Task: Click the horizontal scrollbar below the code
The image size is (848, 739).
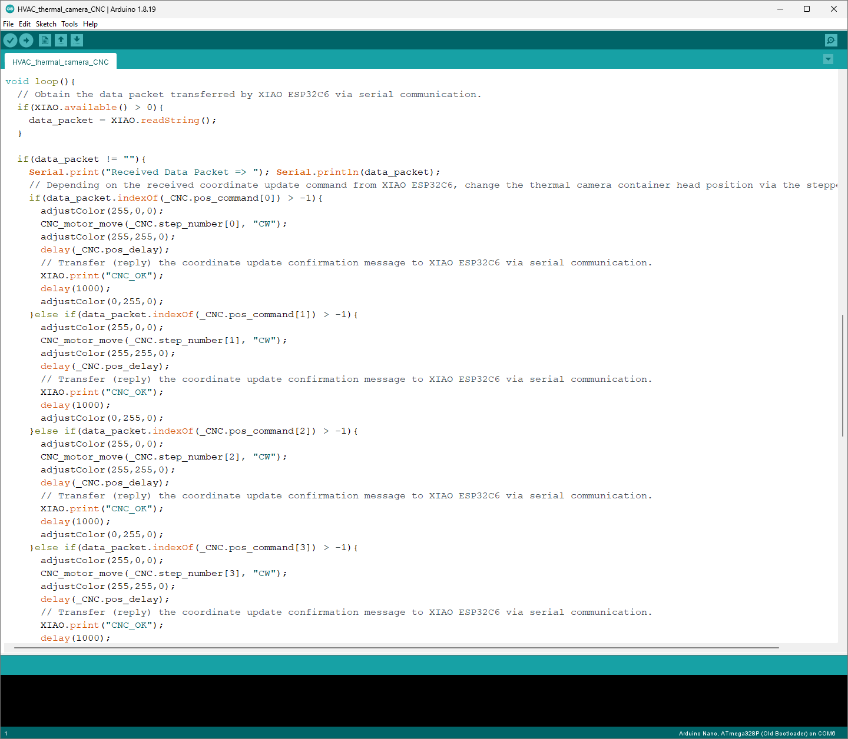Action: click(x=396, y=648)
